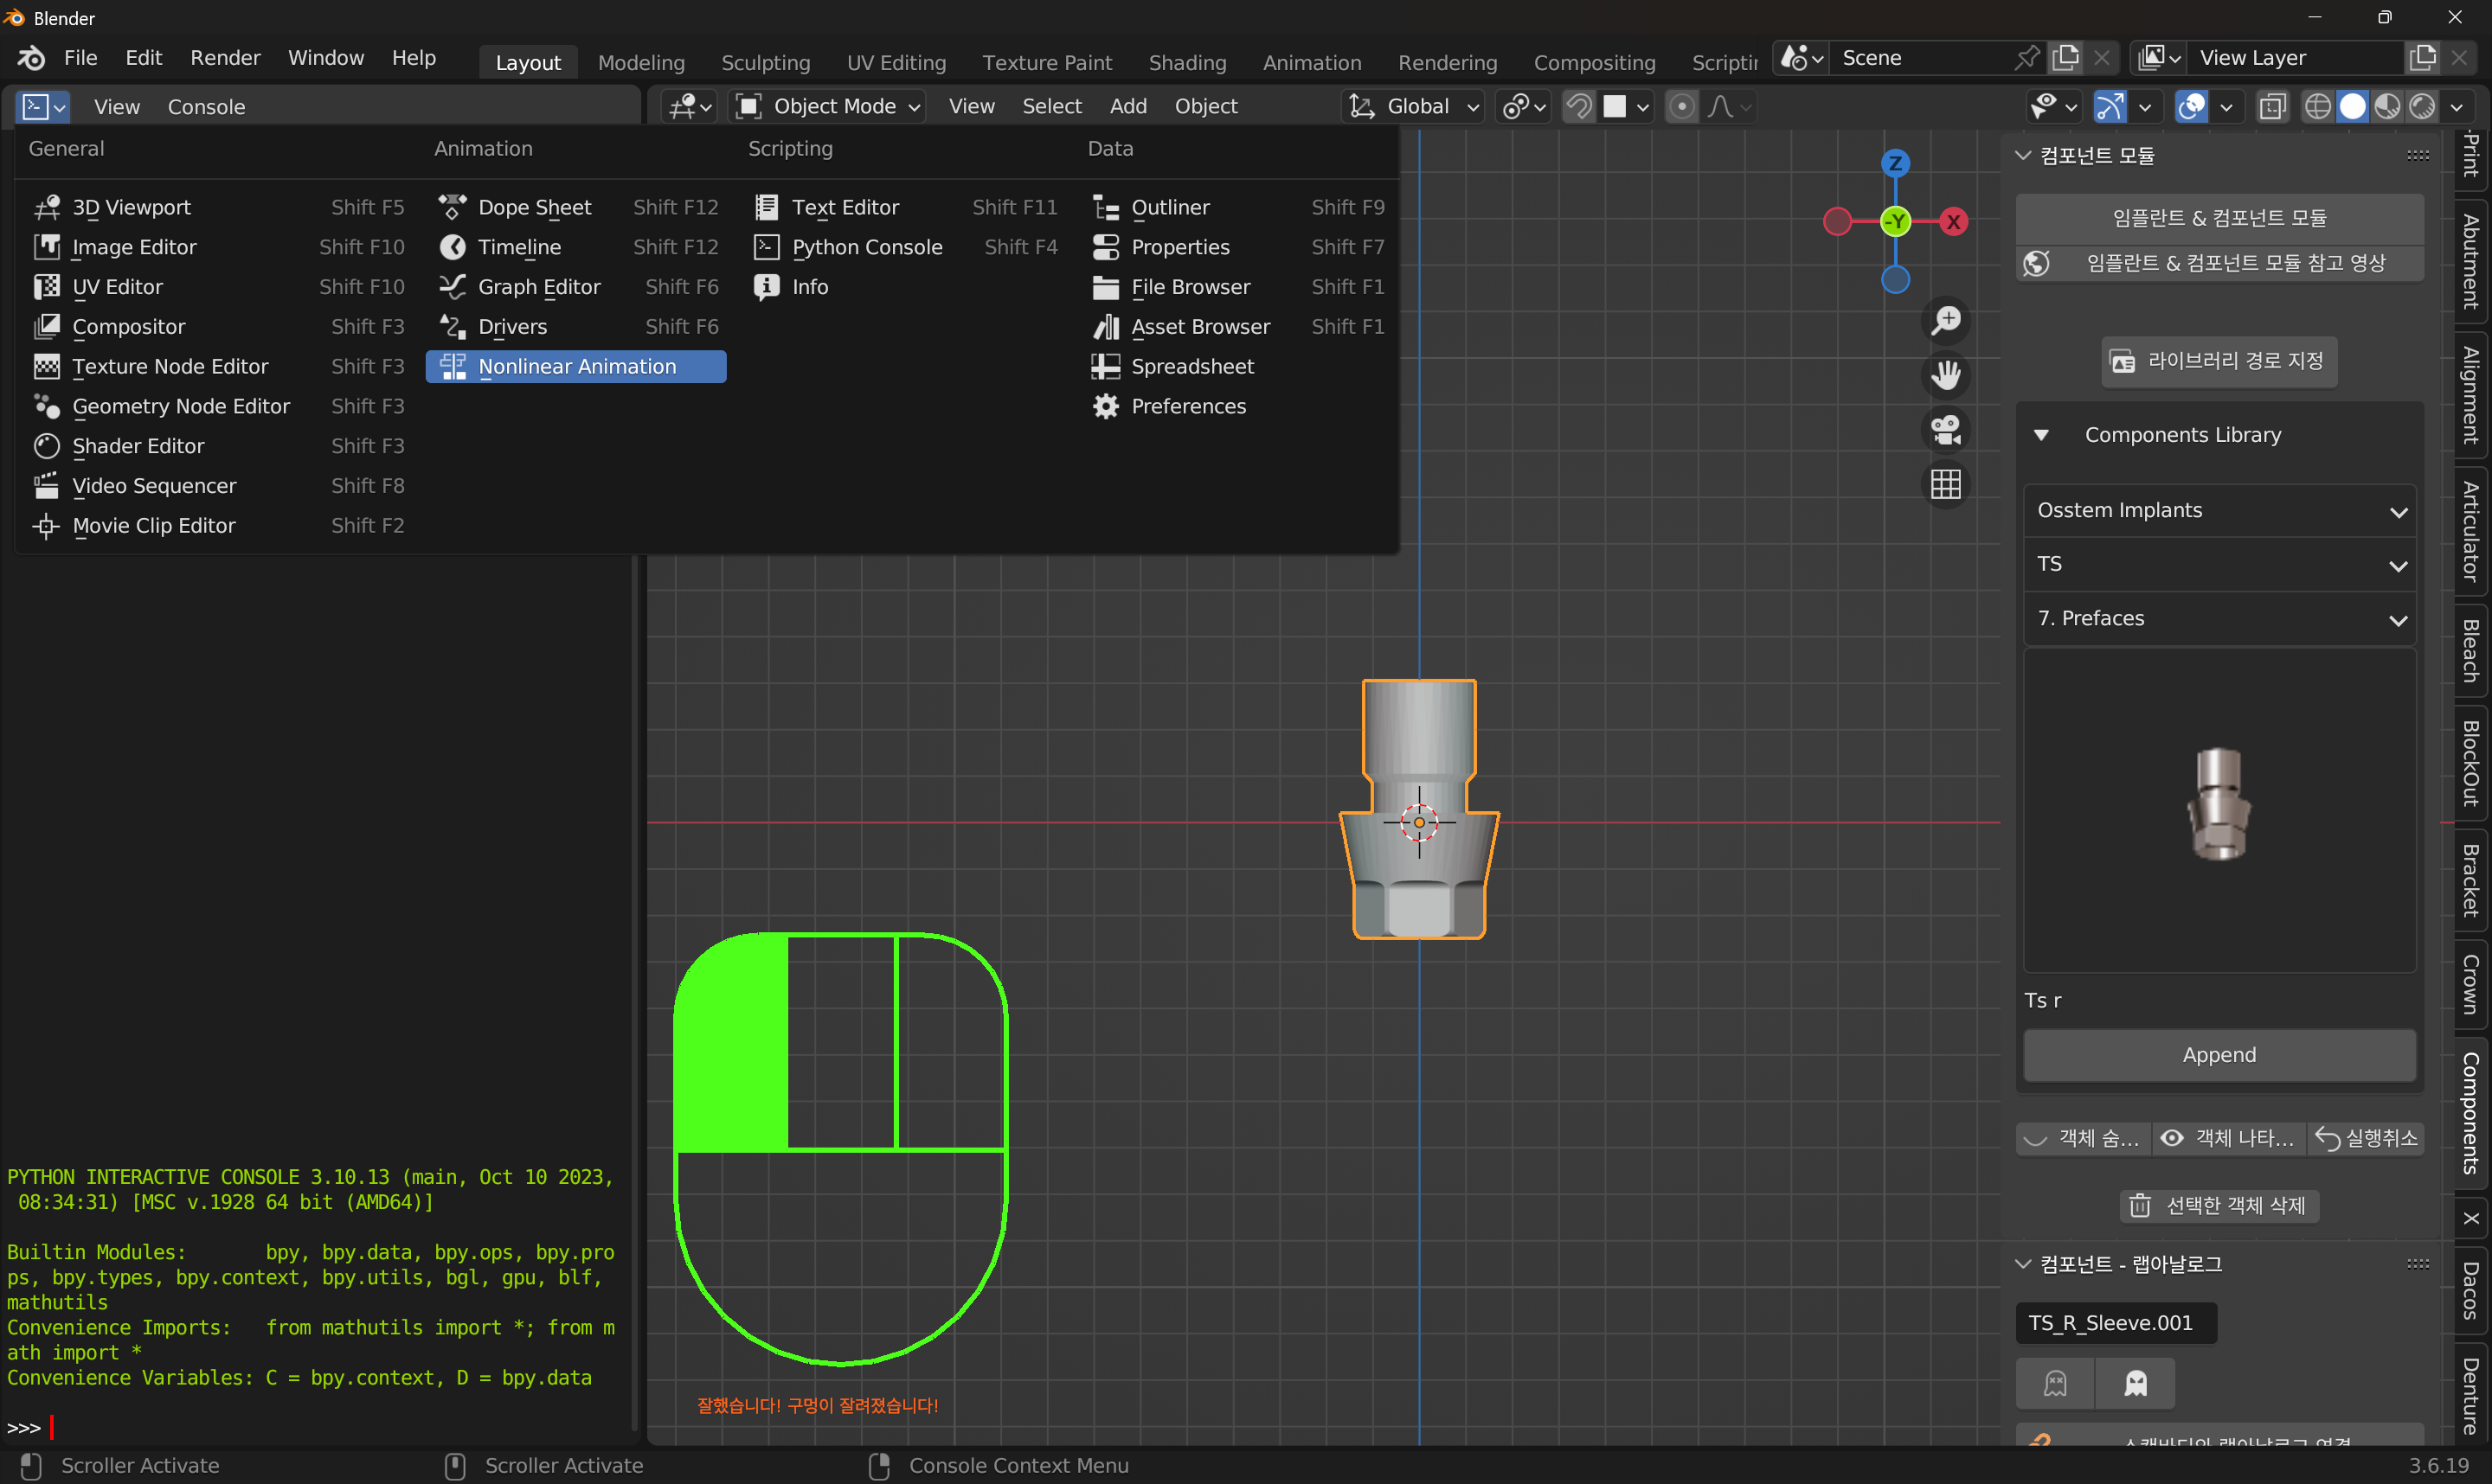Image resolution: width=2492 pixels, height=1484 pixels.
Task: Click the Drivers icon in the Animation column
Action: [453, 327]
